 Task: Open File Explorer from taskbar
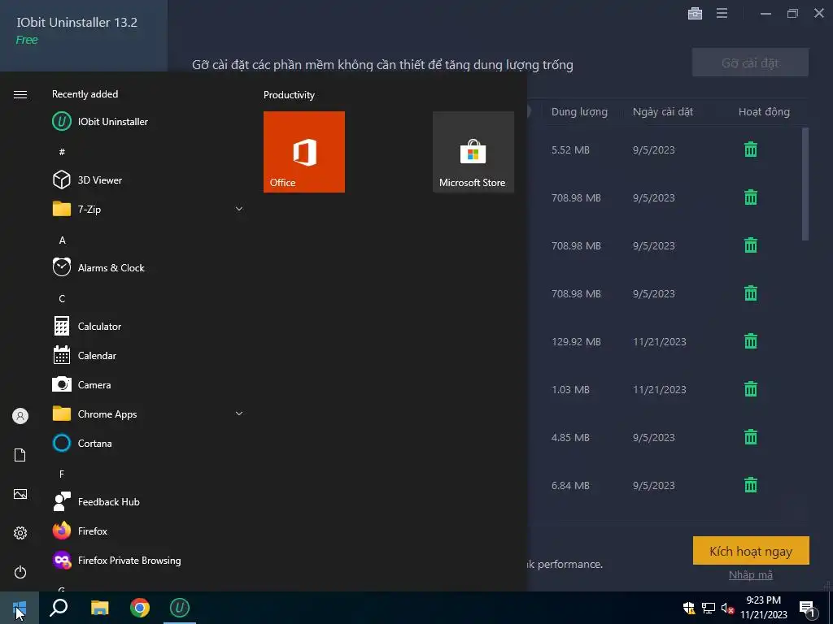[x=99, y=608]
